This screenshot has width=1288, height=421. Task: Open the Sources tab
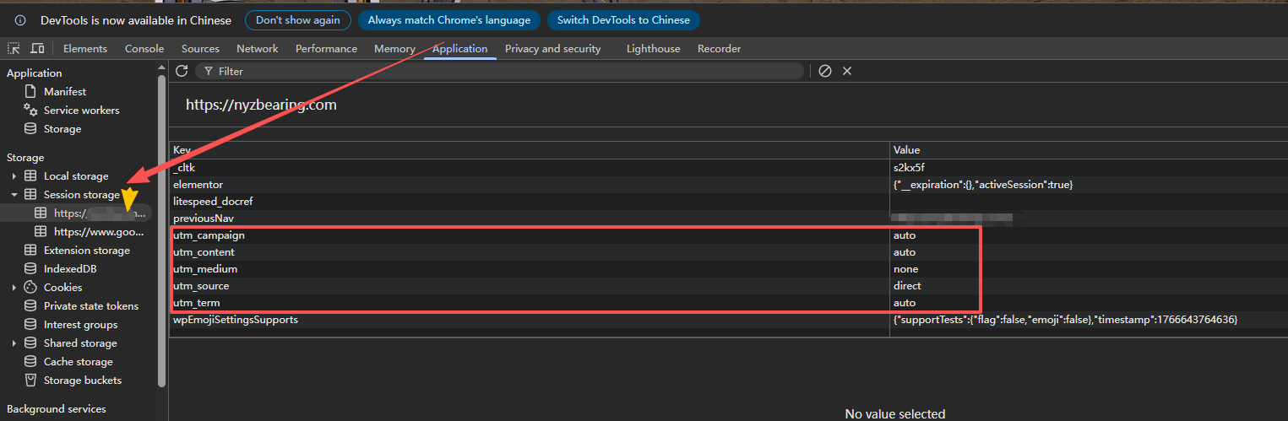coord(200,49)
